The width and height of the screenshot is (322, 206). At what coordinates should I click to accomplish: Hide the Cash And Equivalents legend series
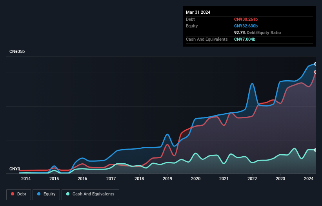[90, 194]
